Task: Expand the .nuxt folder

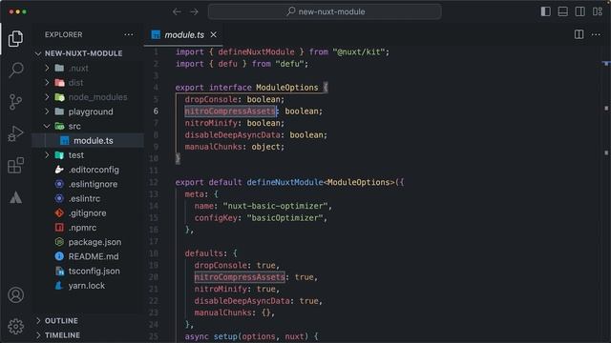Action: (x=47, y=68)
